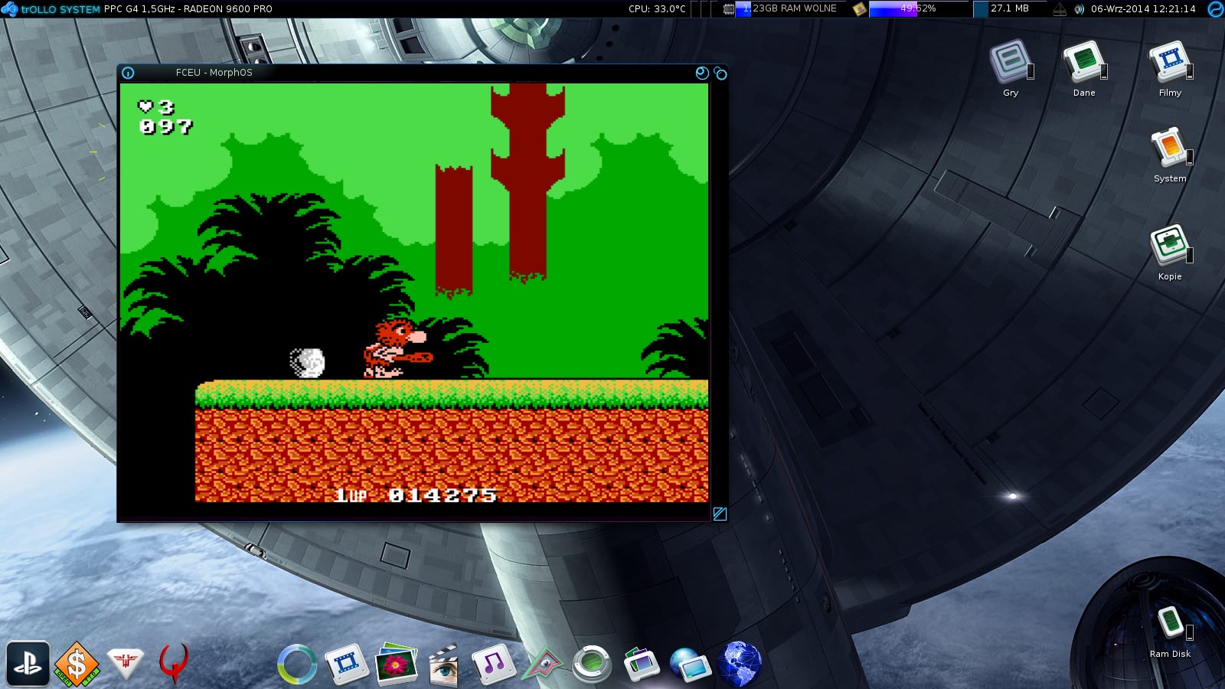1225x689 pixels.
Task: Open the blue wireframe globe web browser
Action: tap(739, 664)
